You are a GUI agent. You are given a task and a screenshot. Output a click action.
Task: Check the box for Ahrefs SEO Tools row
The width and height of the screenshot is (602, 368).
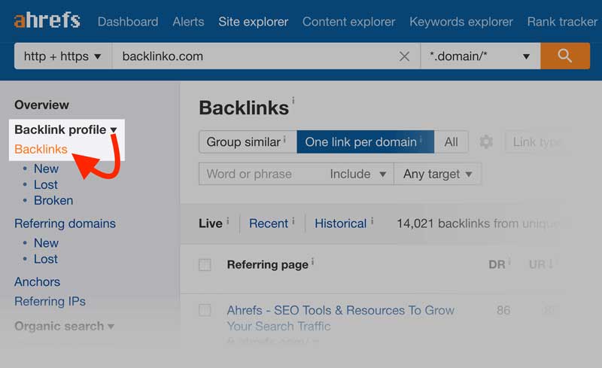pos(205,310)
